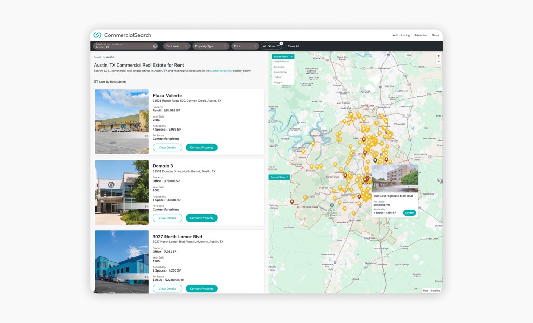View Details for 3027 North Lamar Blvd
The width and height of the screenshot is (533, 323).
pyautogui.click(x=167, y=289)
